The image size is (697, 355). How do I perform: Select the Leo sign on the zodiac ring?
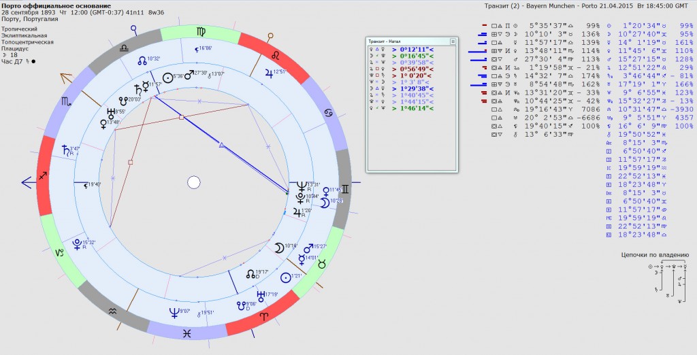pyautogui.click(x=276, y=55)
